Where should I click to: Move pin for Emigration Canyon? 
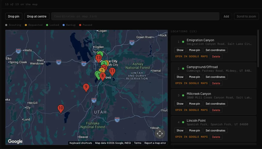point(194,50)
